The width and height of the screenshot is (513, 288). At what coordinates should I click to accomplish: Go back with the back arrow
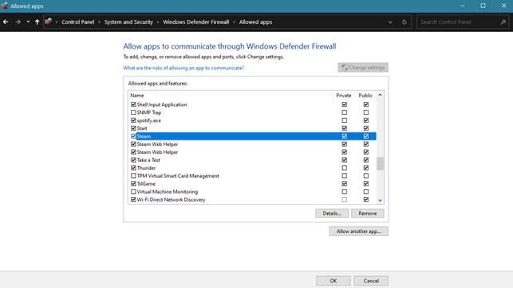coord(6,22)
